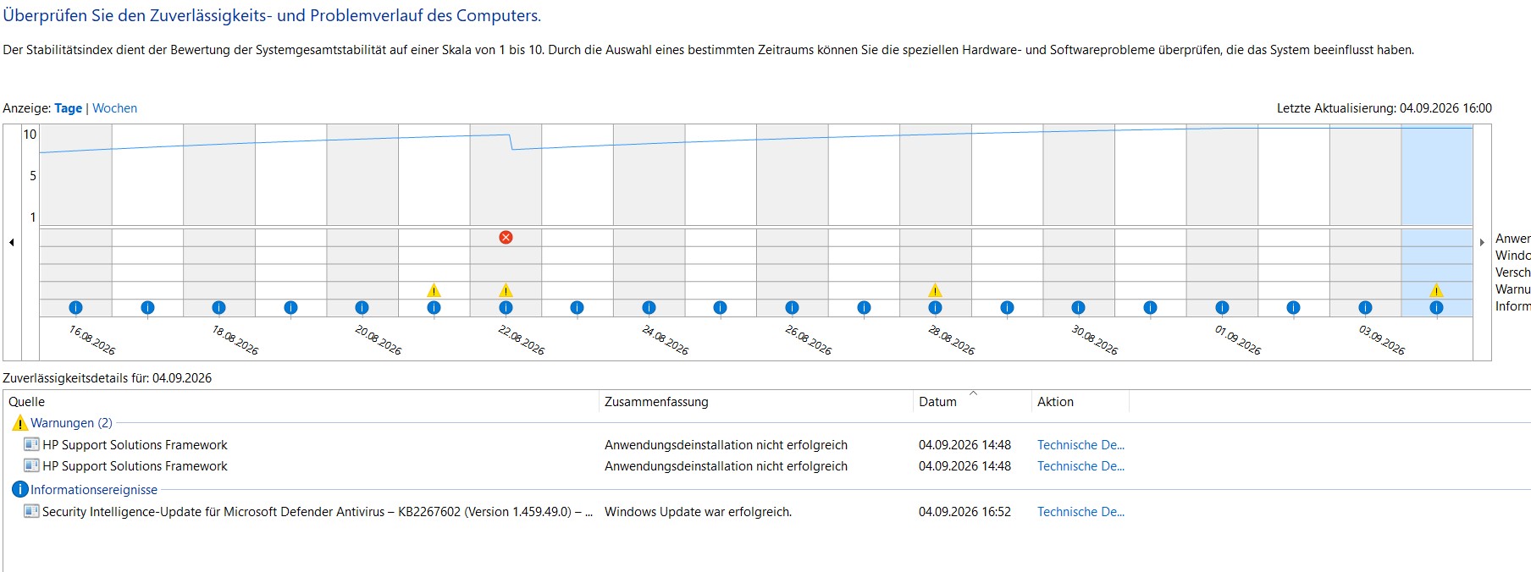Click the heading 'Überprüfen Sie den Zuverlässigkeits- und Problemverlauf'
Screen dimensions: 1531x572
click(x=272, y=15)
